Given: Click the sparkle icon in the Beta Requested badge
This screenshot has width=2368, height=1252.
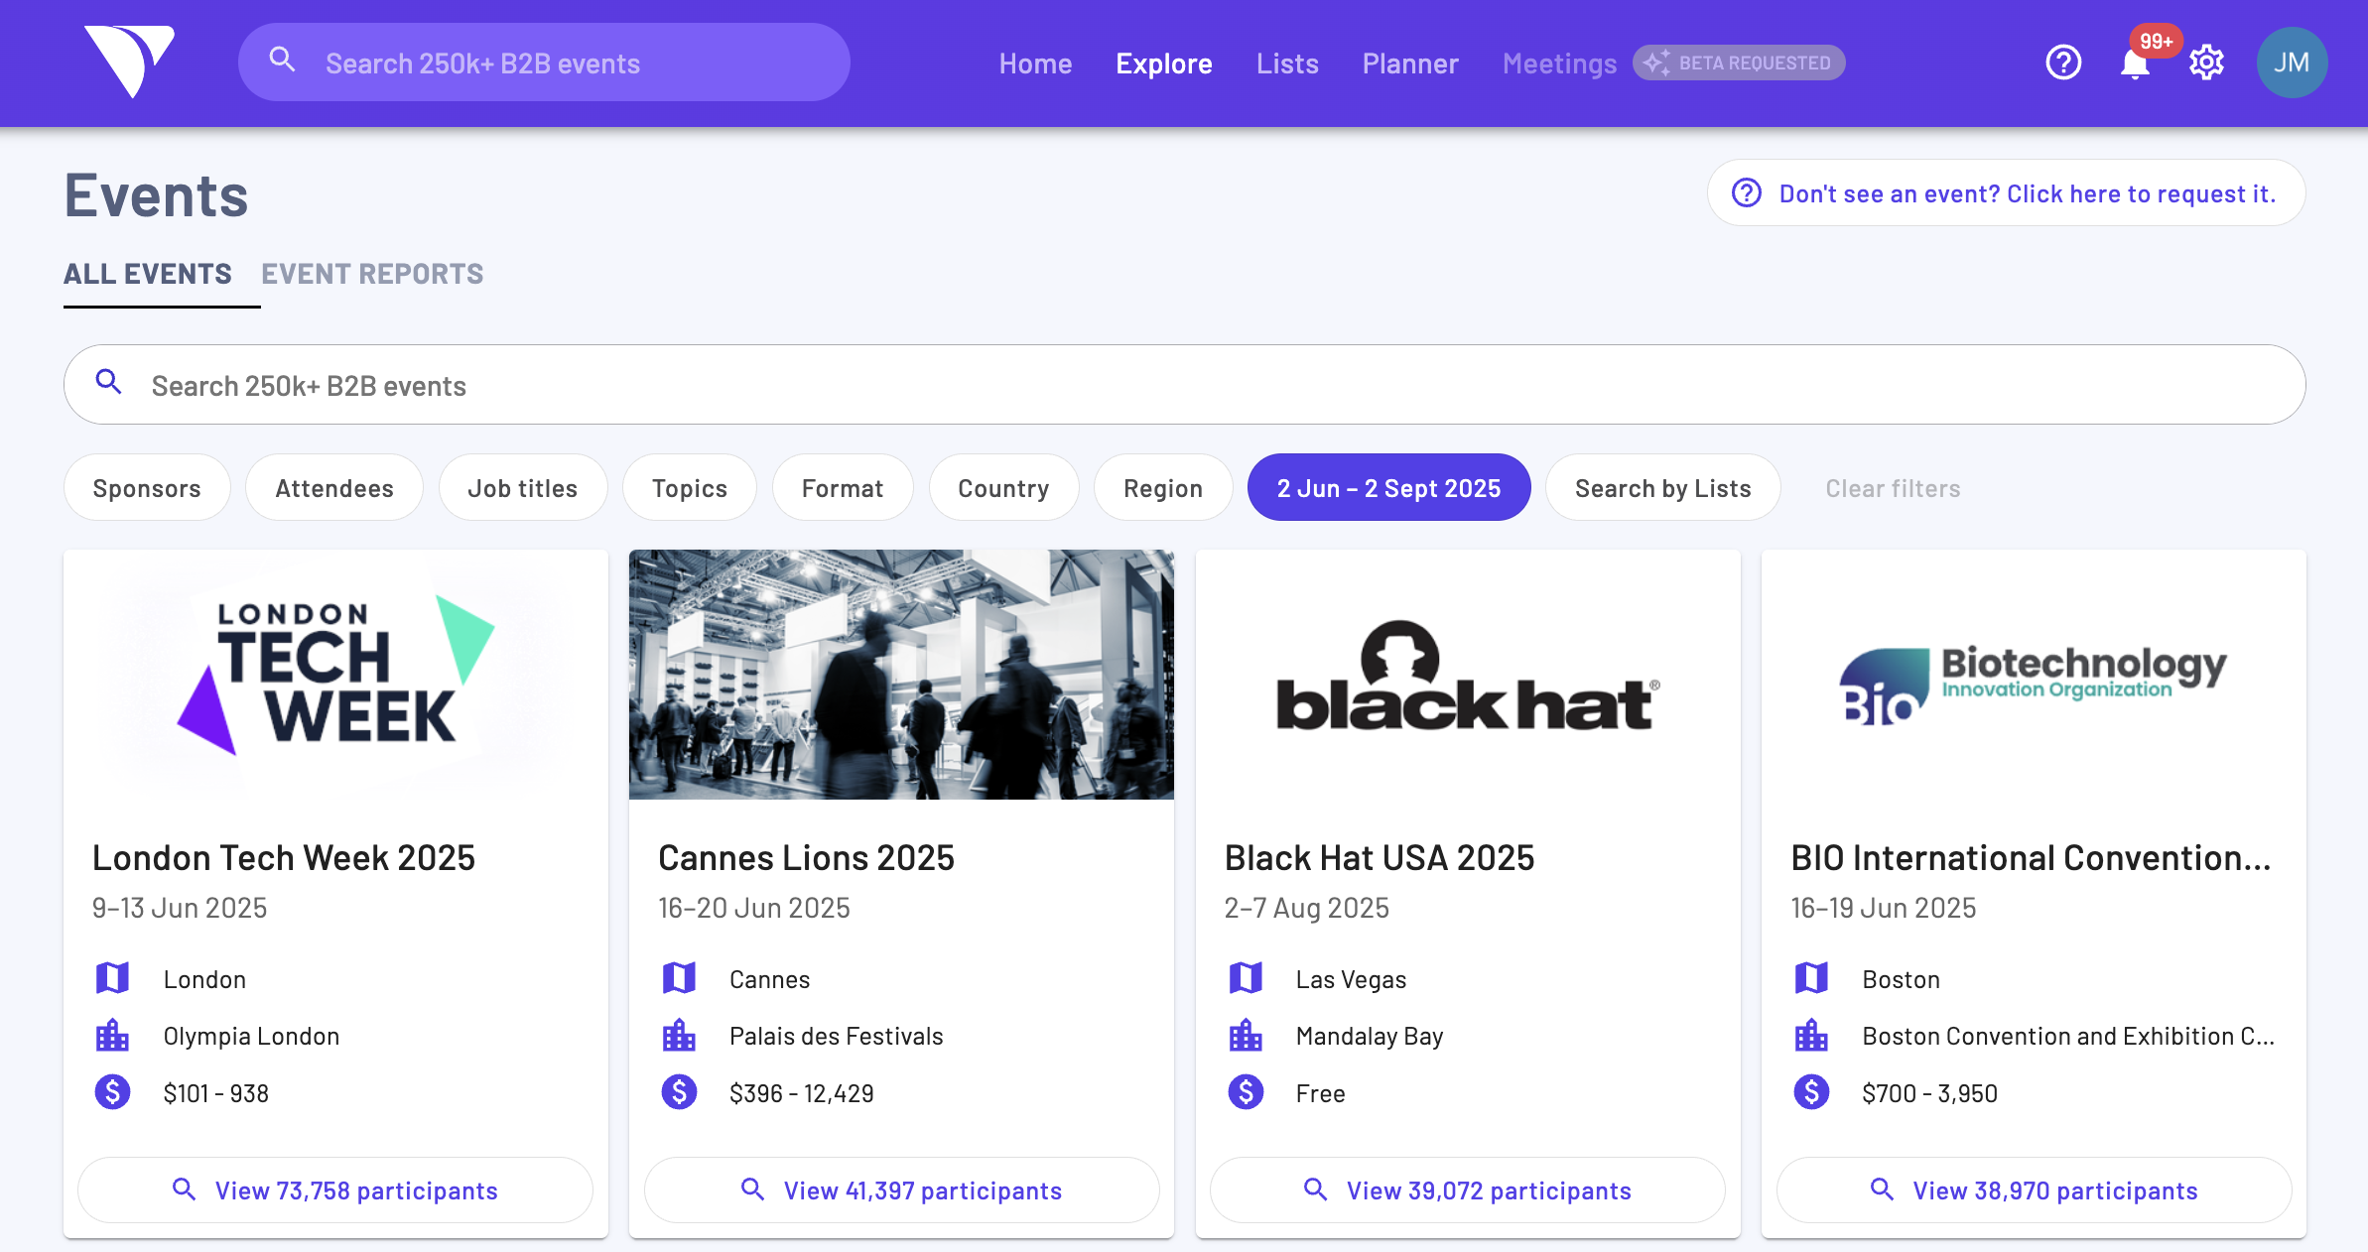Looking at the screenshot, I should pos(1655,63).
